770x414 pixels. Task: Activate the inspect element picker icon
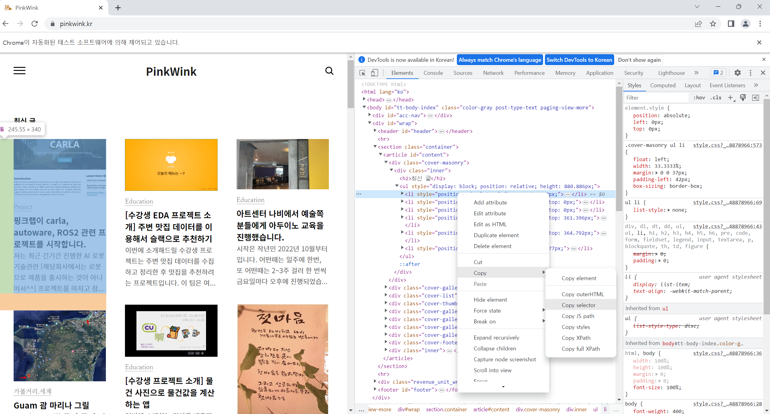click(x=362, y=73)
